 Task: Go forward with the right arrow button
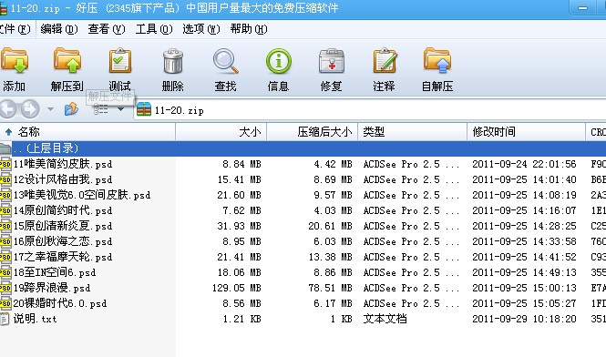[x=30, y=109]
